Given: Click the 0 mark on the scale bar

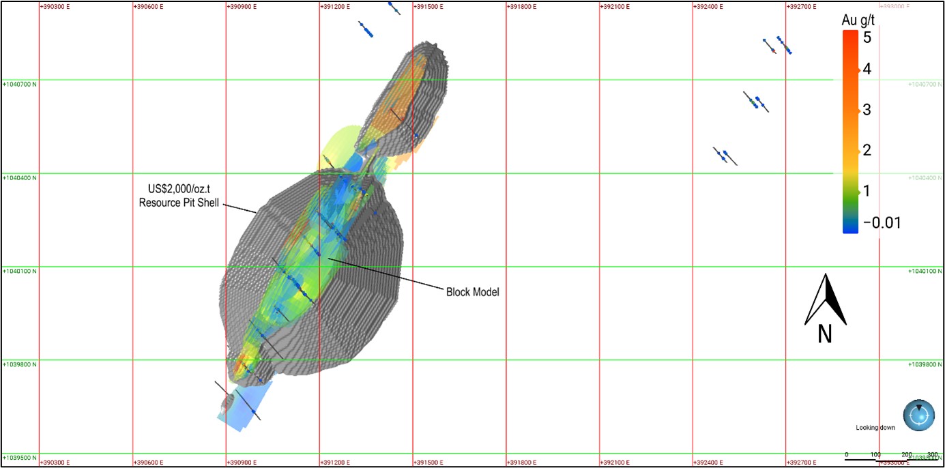Looking at the screenshot, I should [847, 454].
